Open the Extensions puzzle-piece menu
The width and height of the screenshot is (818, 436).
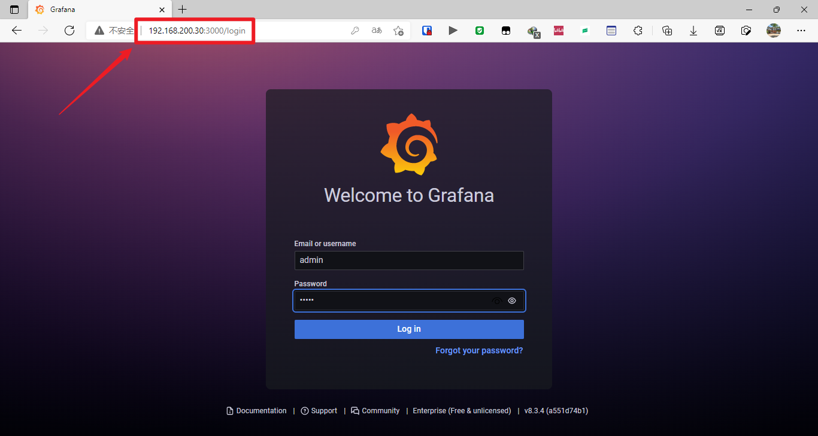pos(638,31)
